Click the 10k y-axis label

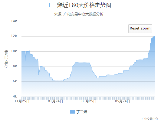point(14,51)
